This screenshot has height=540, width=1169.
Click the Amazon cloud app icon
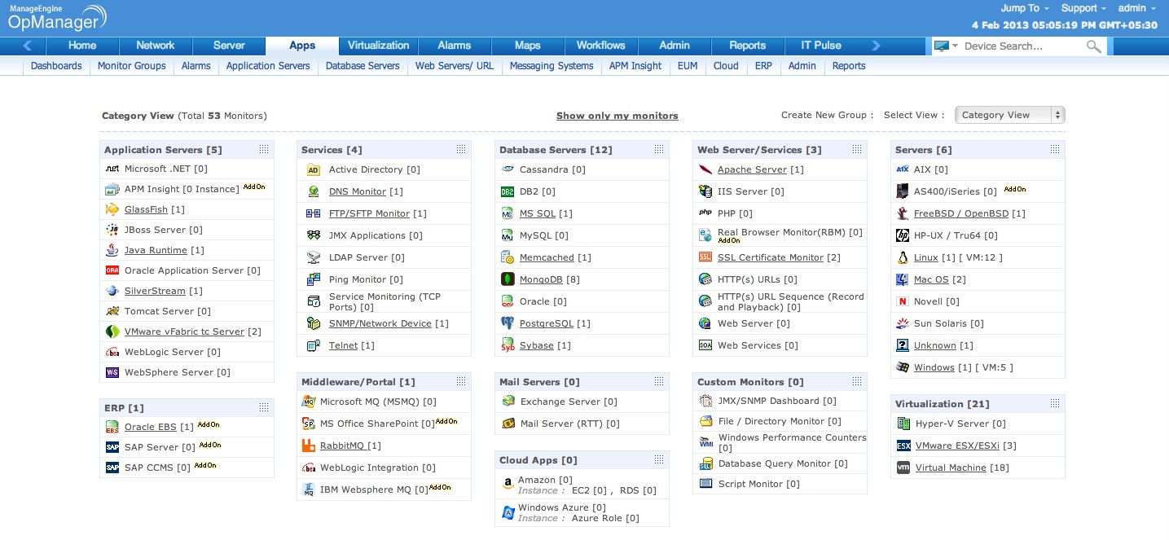click(x=508, y=483)
